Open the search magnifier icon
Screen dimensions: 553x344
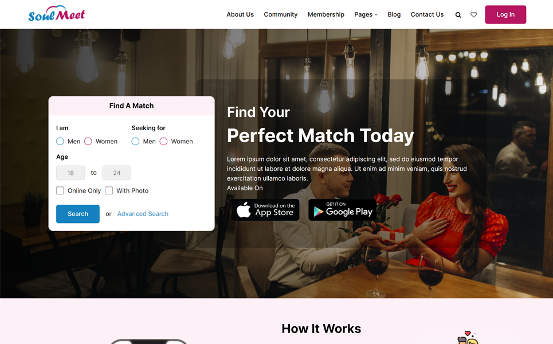pyautogui.click(x=458, y=15)
